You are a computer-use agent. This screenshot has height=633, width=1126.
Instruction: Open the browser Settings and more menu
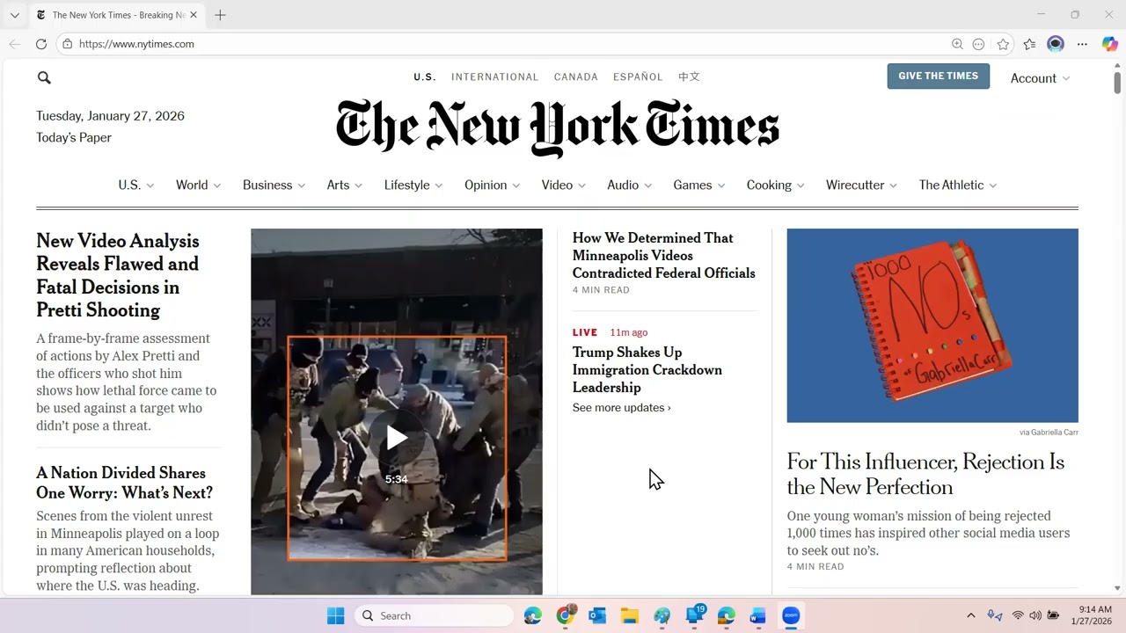click(x=1083, y=44)
